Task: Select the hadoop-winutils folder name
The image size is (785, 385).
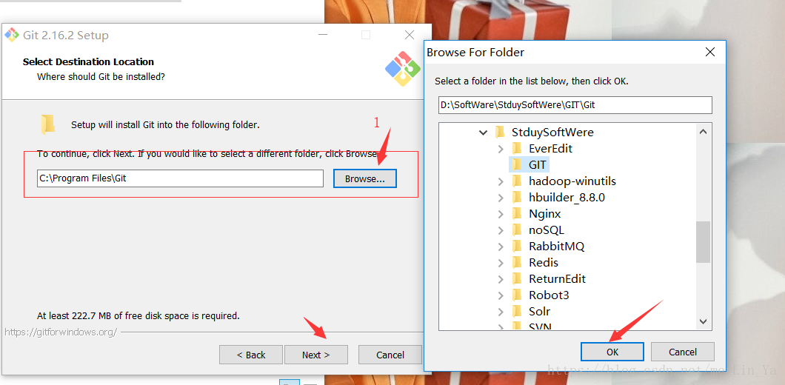Action: 572,181
